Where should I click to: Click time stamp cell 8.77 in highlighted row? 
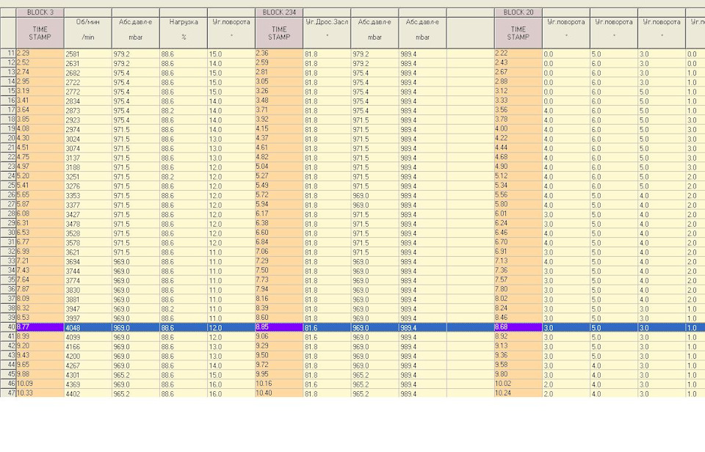coord(40,327)
